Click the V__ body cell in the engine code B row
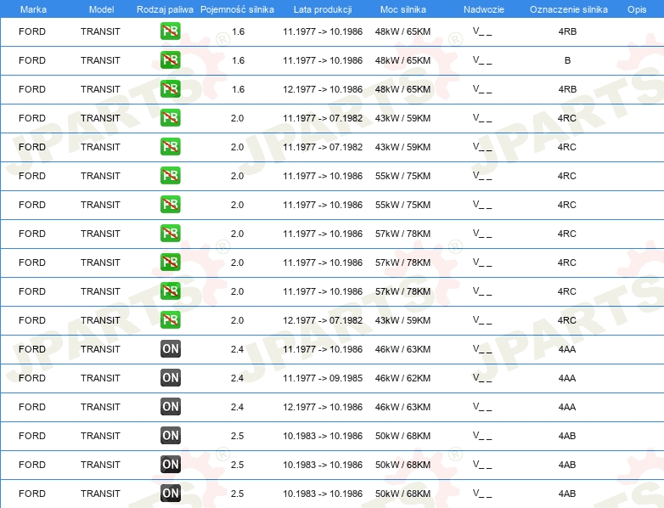 click(x=482, y=59)
